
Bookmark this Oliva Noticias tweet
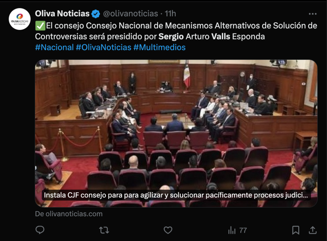[296, 230]
